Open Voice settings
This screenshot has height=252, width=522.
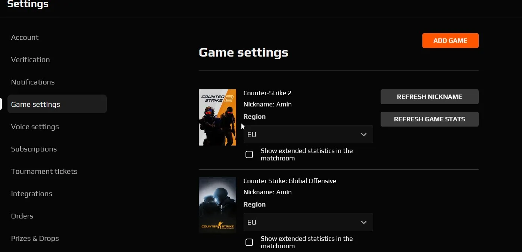coord(35,127)
